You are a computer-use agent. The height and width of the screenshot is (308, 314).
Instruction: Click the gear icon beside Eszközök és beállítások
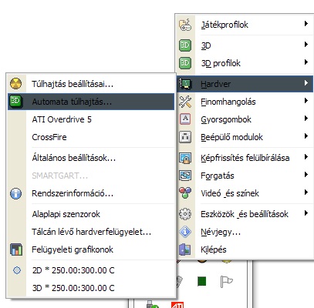pos(185,214)
